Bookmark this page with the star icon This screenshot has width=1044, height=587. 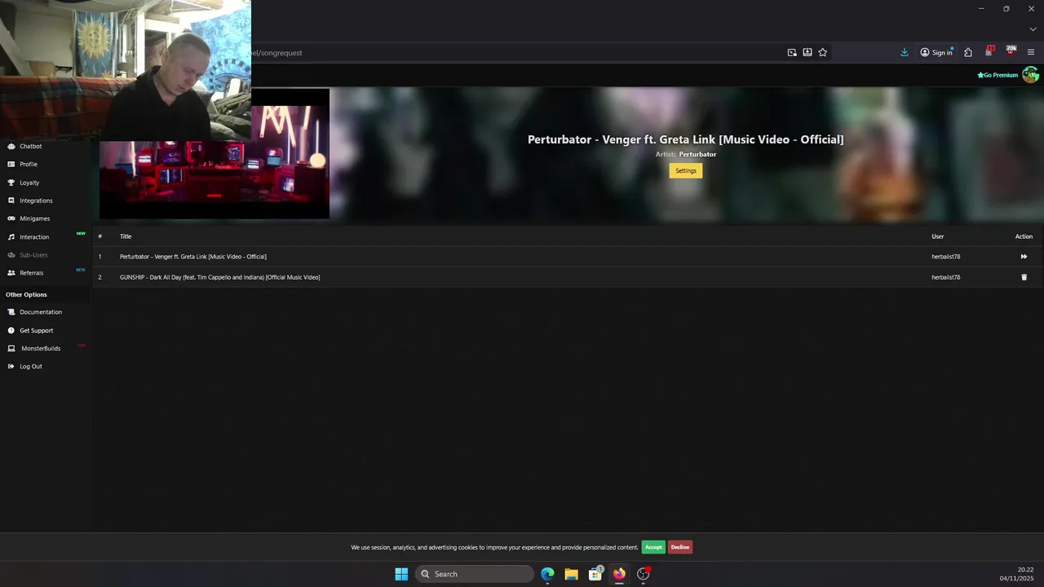(x=822, y=52)
